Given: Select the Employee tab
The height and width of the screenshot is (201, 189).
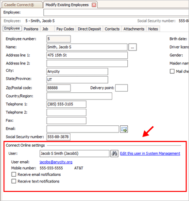Looking at the screenshot, I should (12, 29).
